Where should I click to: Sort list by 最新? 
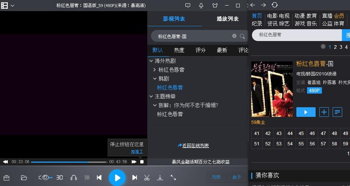[222, 50]
